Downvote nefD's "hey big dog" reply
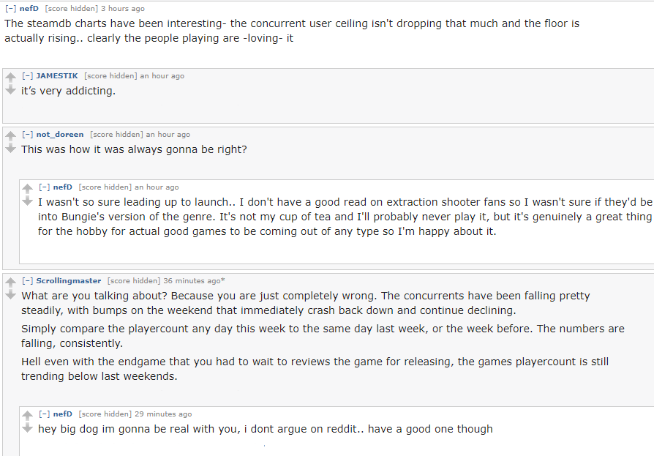 click(27, 428)
